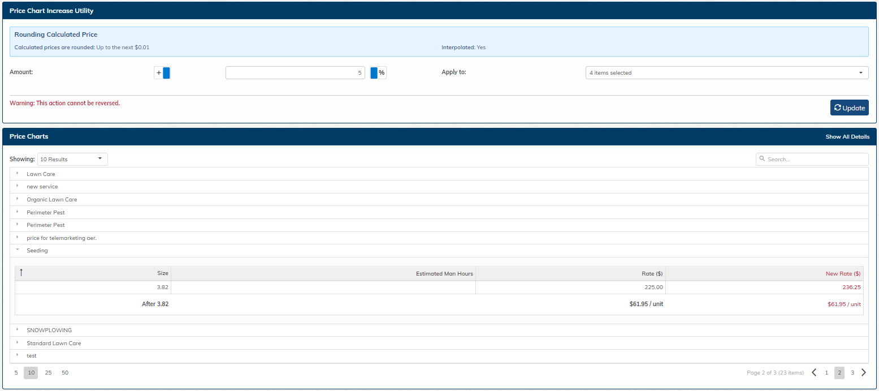Screen dimensions: 879x391
Task: Collapse the Seeding row arrow
Action: 18,250
